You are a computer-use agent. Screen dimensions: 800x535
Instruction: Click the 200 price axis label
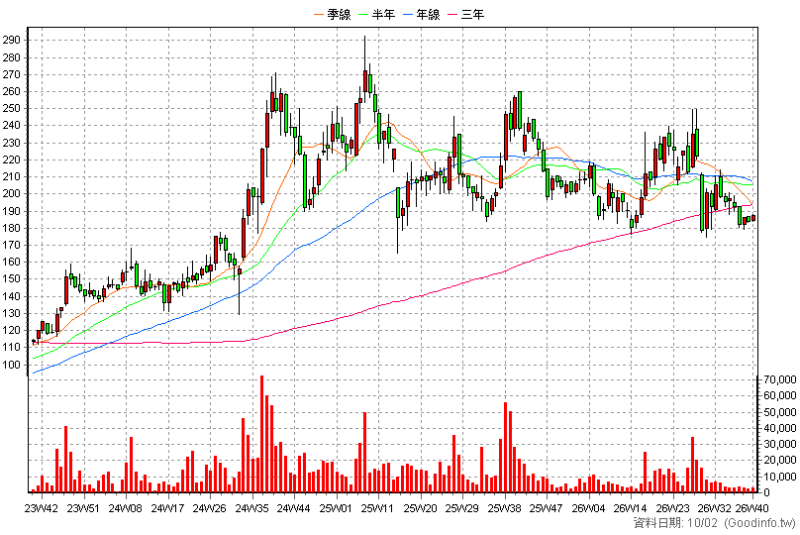coord(11,193)
